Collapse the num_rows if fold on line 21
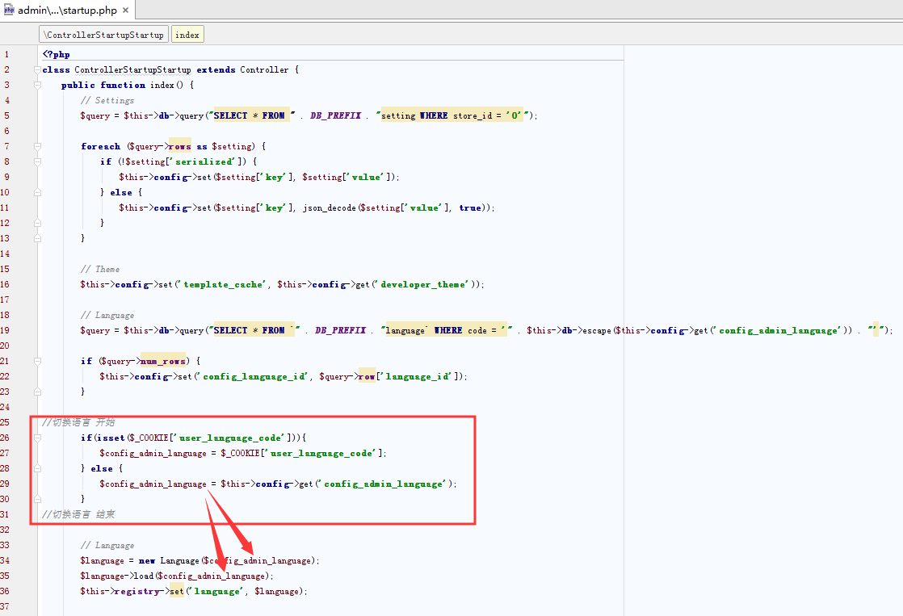Screen dimensions: 903x616 pyautogui.click(x=37, y=361)
